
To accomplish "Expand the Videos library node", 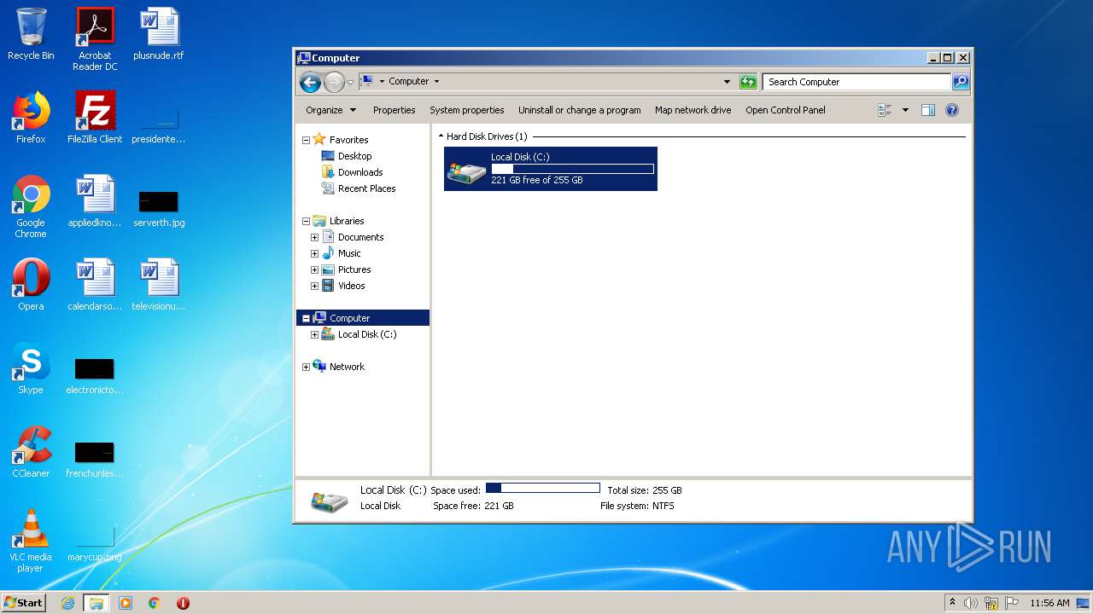I will pyautogui.click(x=315, y=286).
